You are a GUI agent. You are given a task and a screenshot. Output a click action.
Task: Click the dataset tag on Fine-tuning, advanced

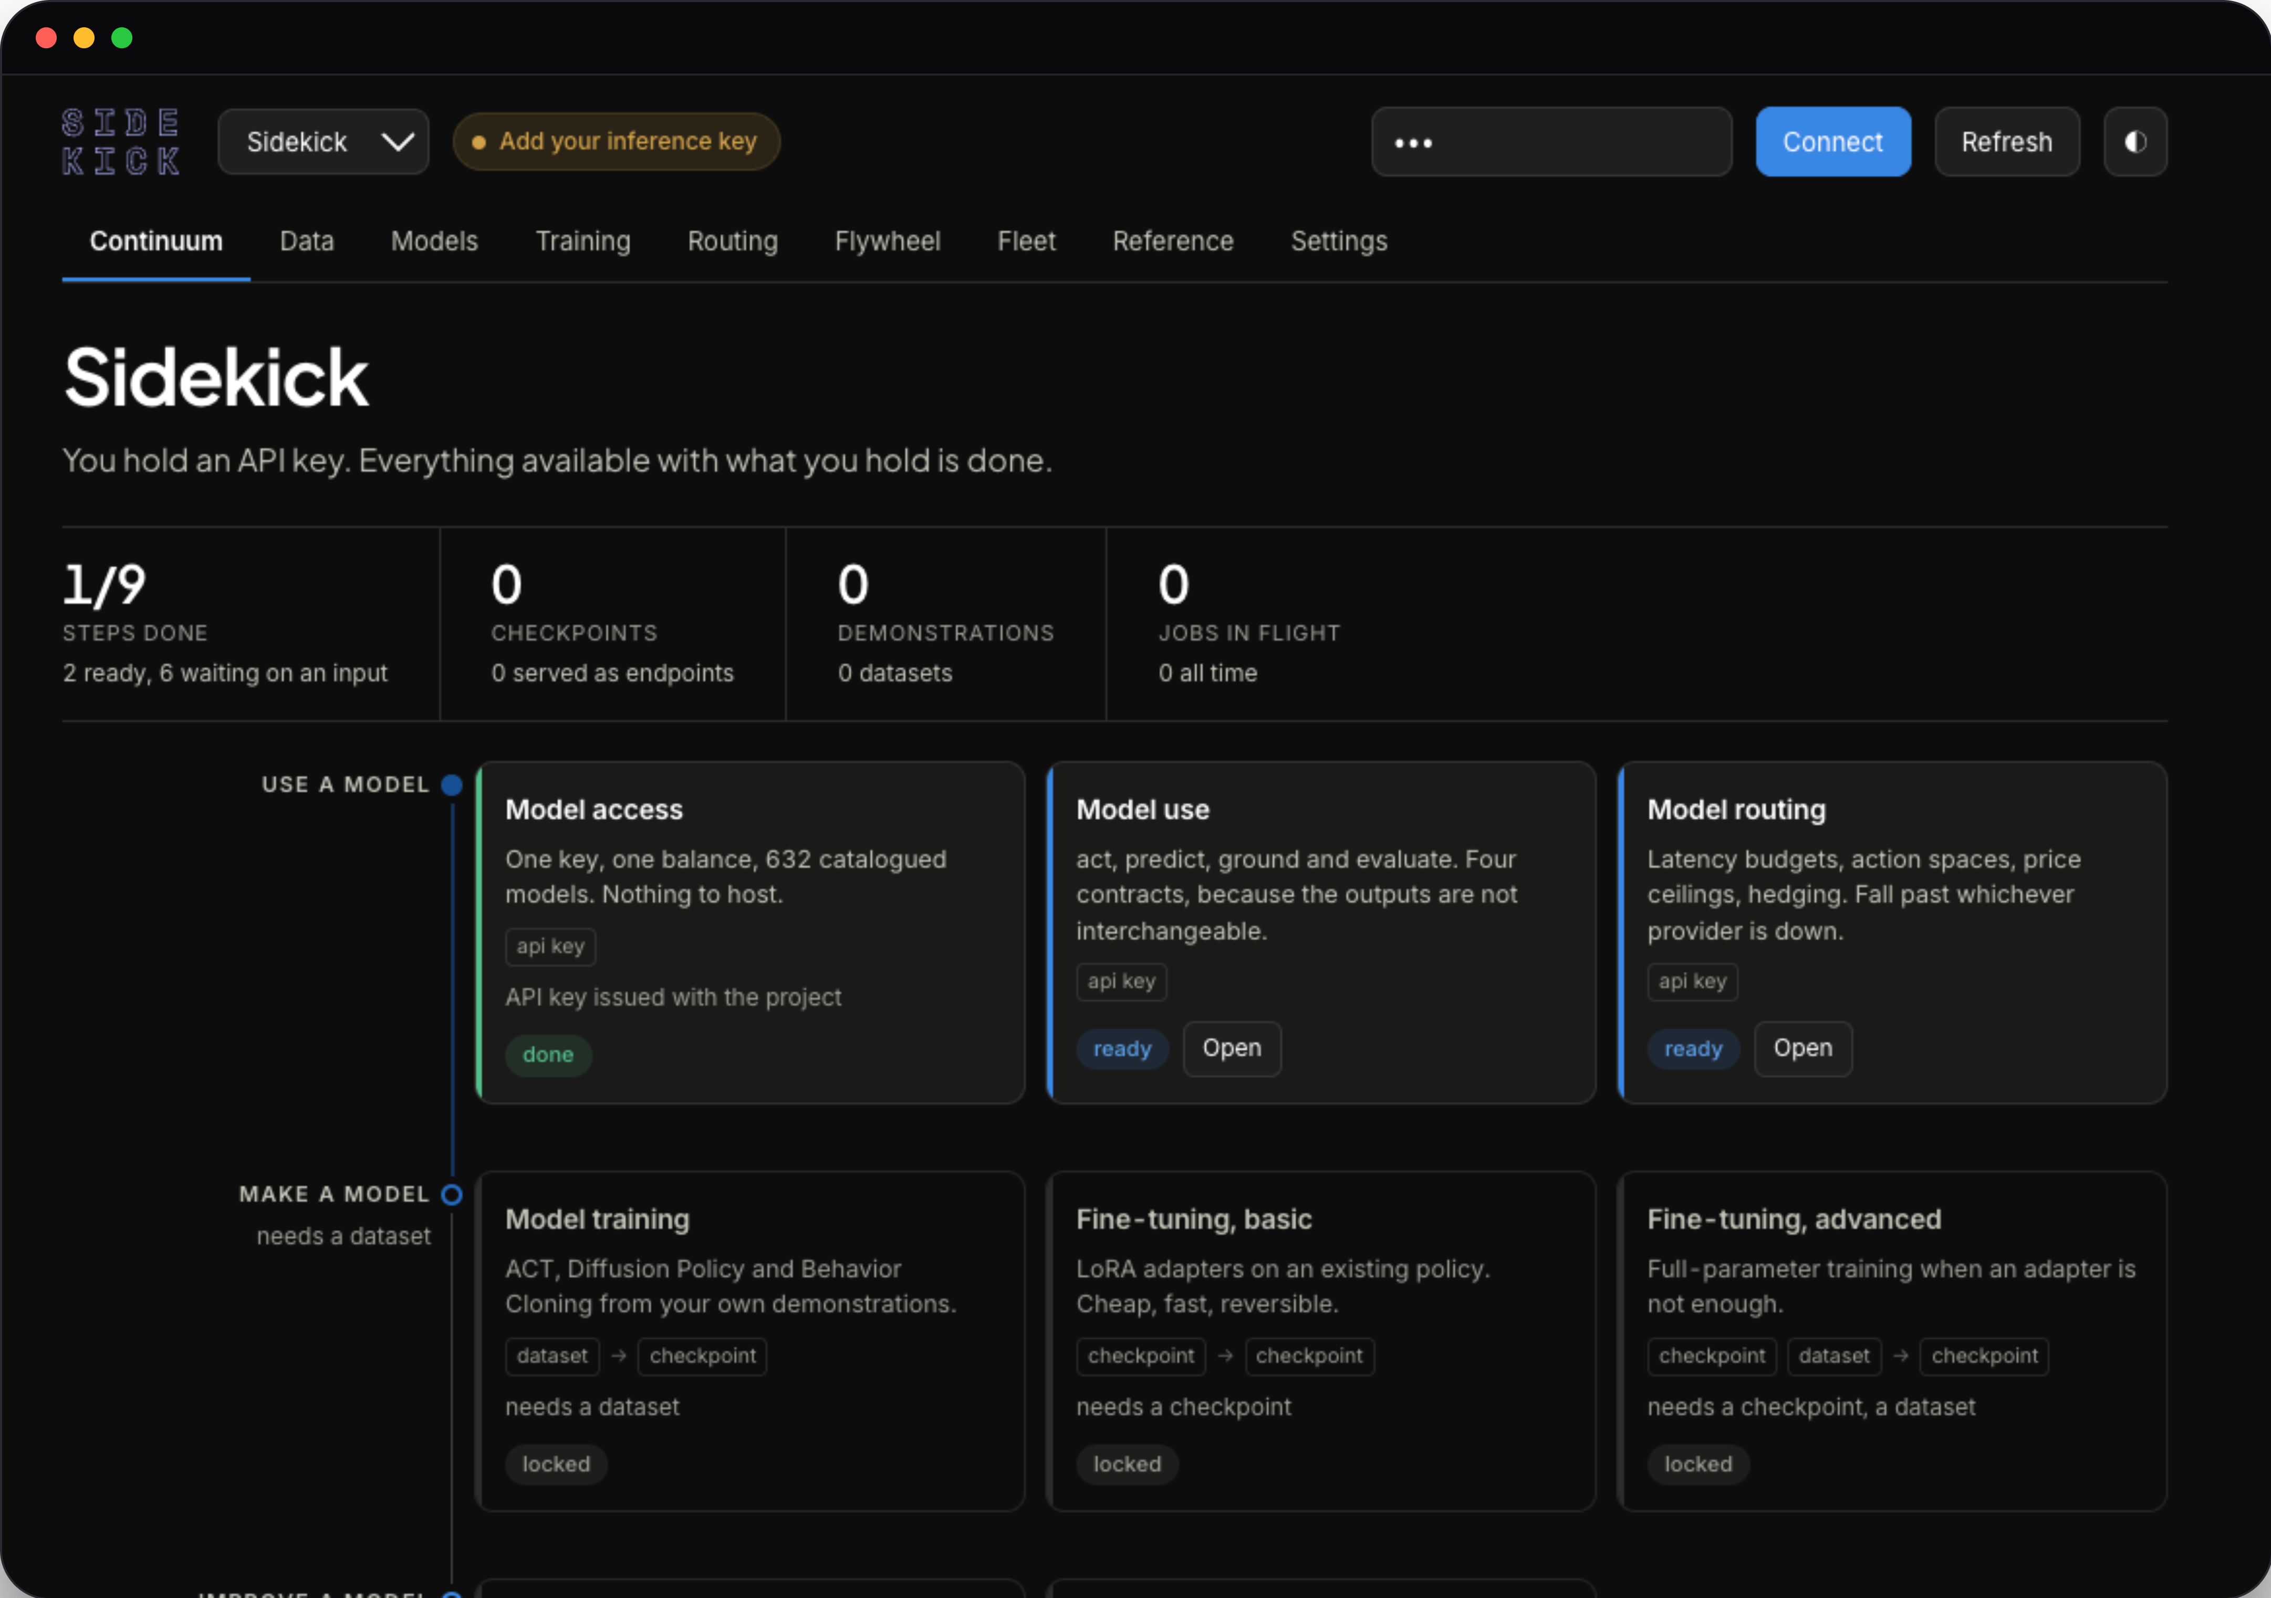[1834, 1356]
